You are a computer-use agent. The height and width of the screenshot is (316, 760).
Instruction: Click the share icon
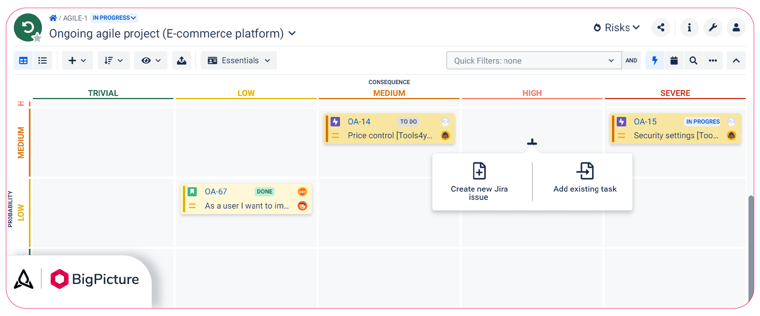pos(661,28)
